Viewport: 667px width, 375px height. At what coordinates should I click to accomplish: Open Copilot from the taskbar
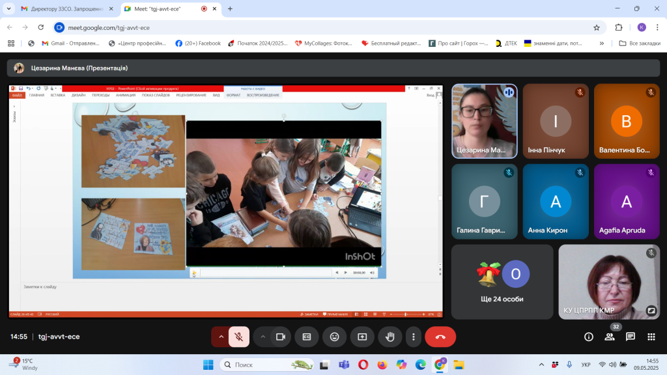click(401, 365)
